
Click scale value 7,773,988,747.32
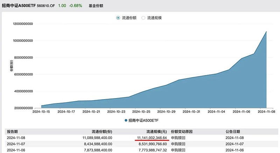[x=153, y=150]
